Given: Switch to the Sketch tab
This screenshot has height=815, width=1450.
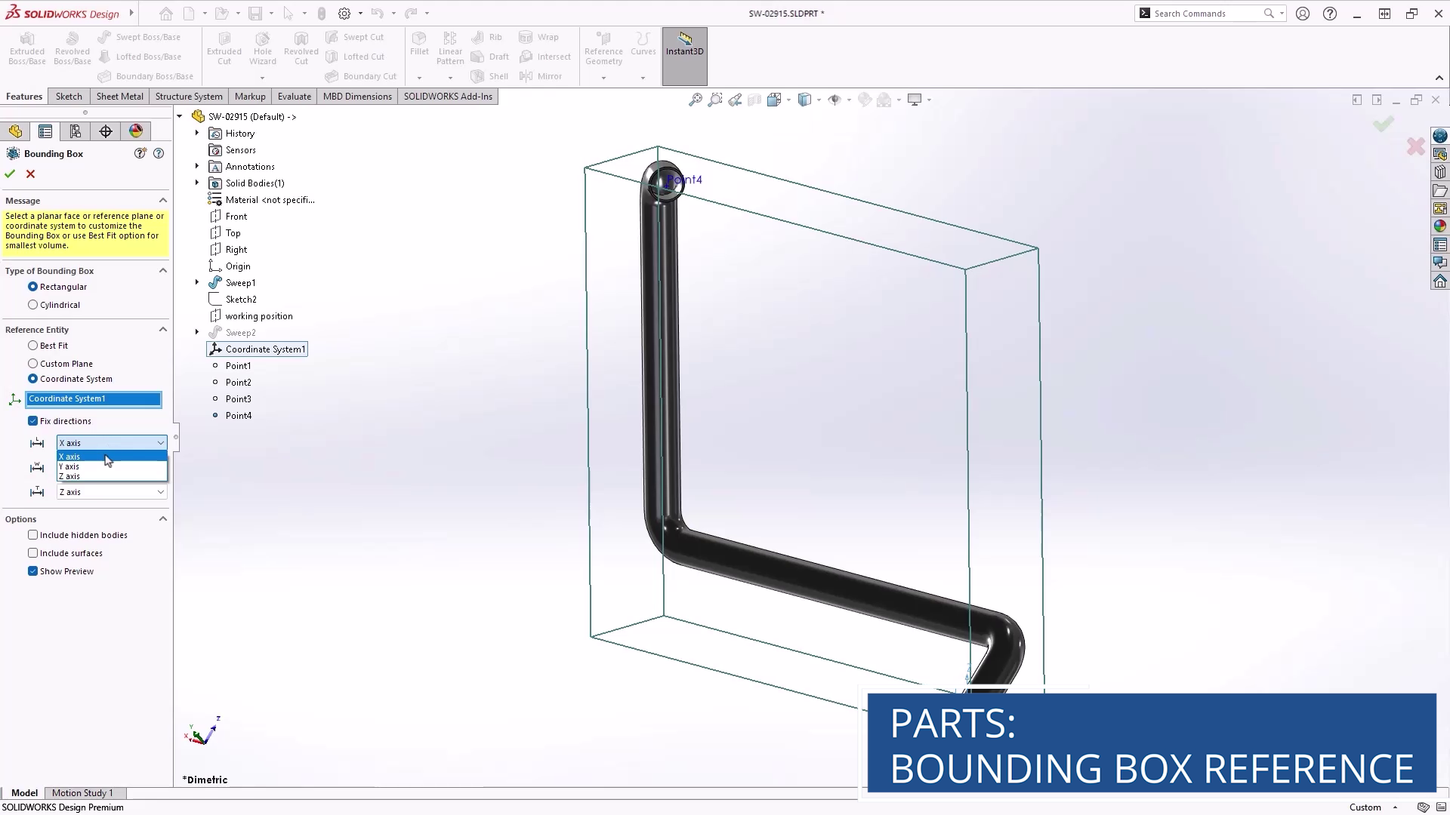Looking at the screenshot, I should click(x=69, y=96).
